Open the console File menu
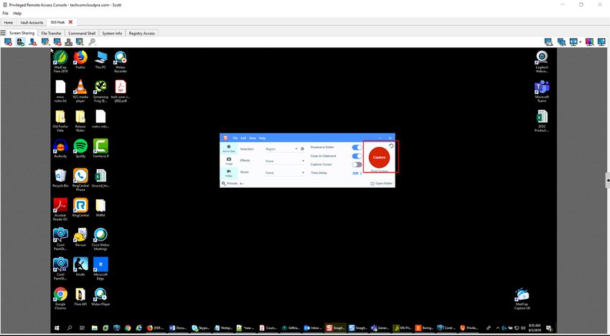Viewport: 610px width, 336px height. point(6,13)
